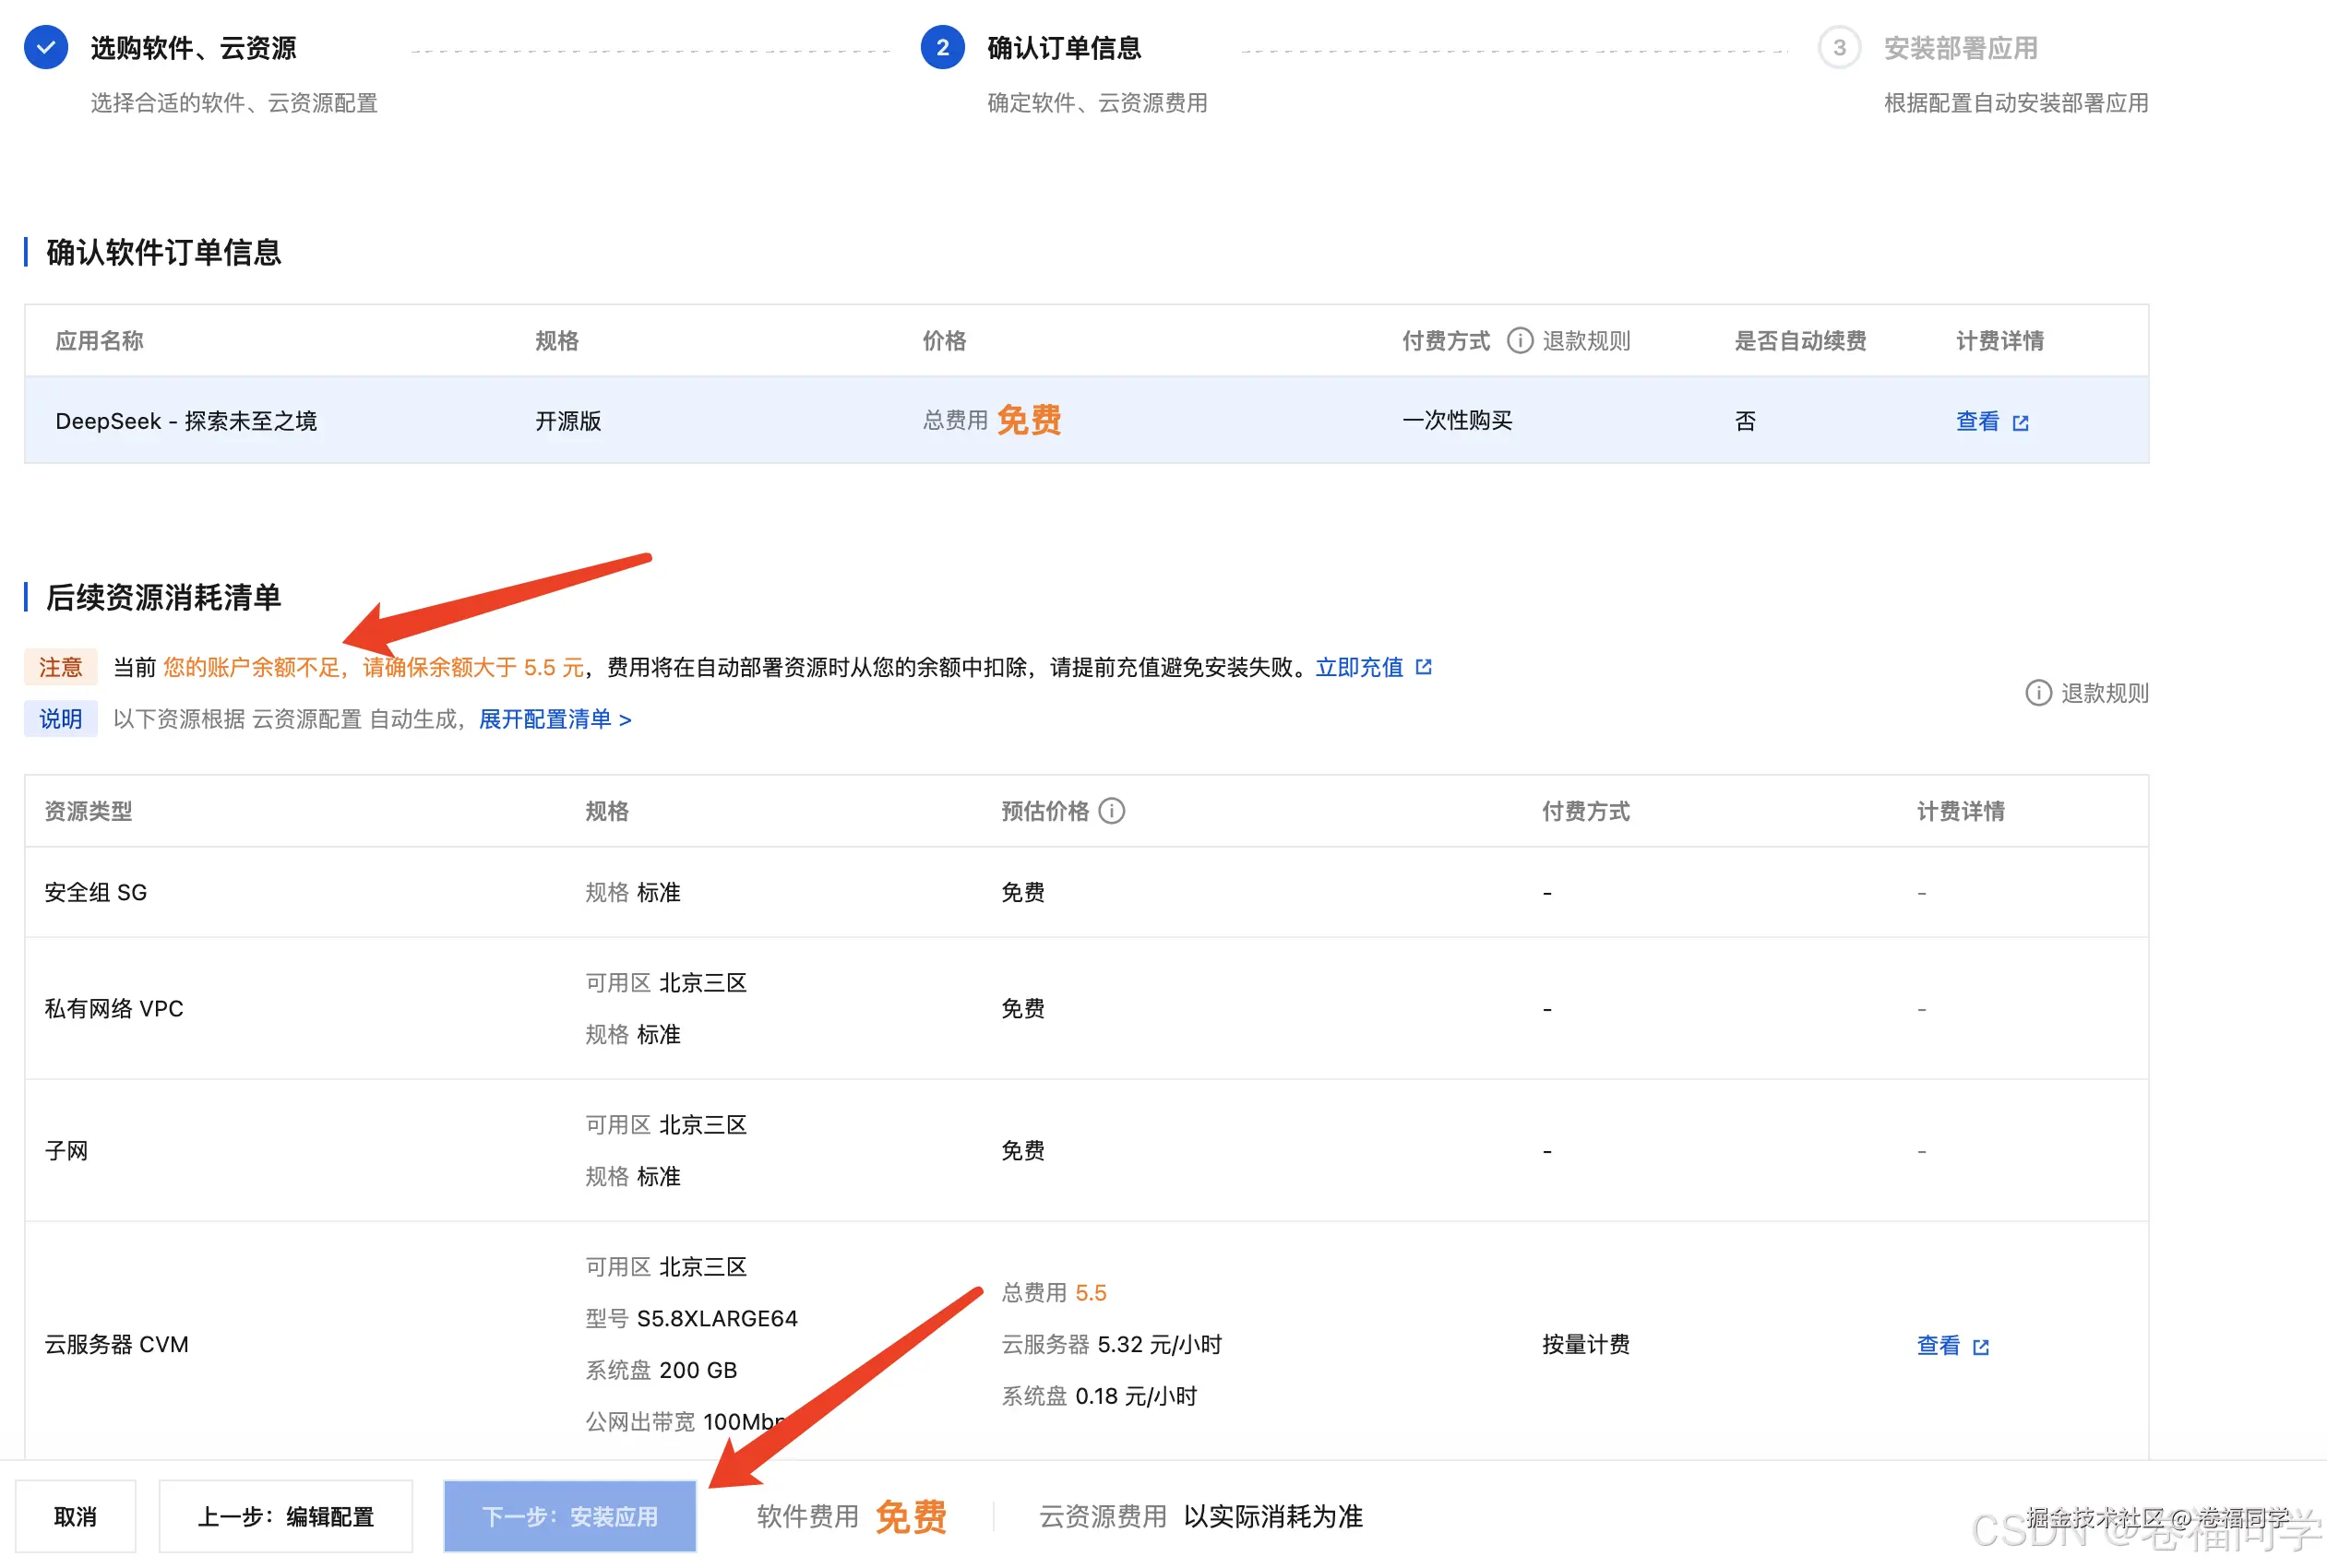Click the step 2 circle indicator
This screenshot has height=1568, width=2327.
click(942, 47)
